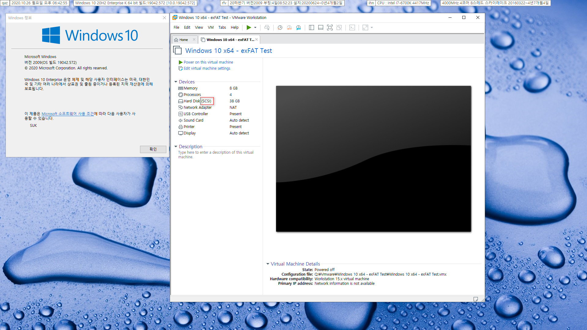The height and width of the screenshot is (330, 587).
Task: Click the Hard Disk drive icon
Action: pos(181,101)
